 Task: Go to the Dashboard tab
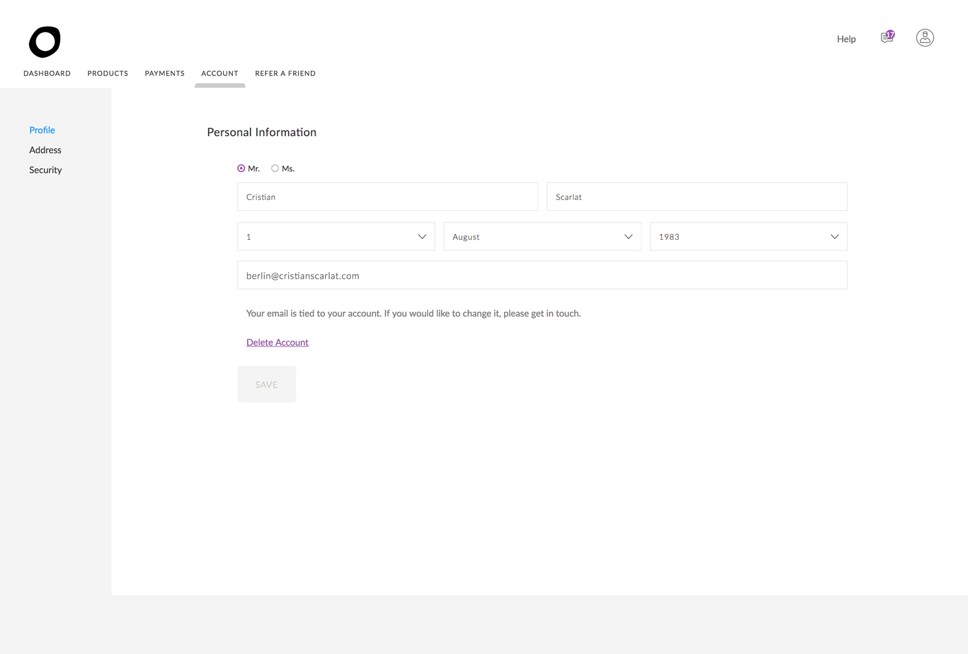[x=47, y=74]
